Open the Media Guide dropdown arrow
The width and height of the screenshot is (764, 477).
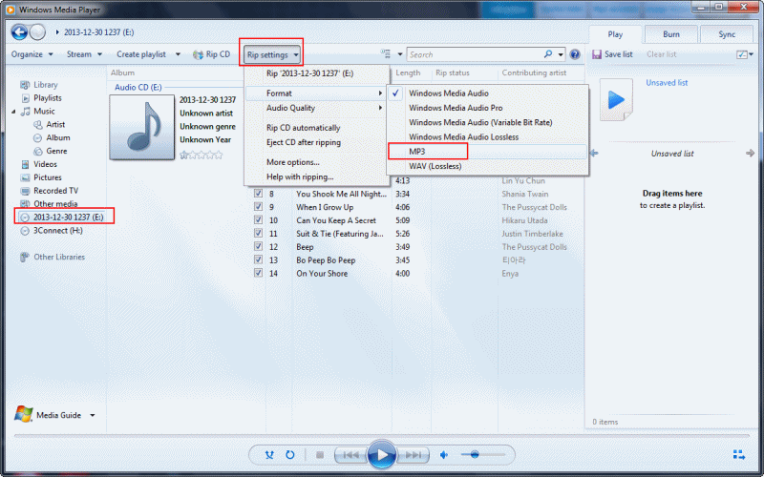coord(92,415)
